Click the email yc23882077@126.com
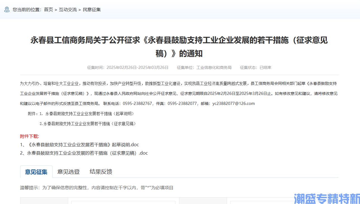Viewport: 360px width, 204px height. [x=233, y=104]
